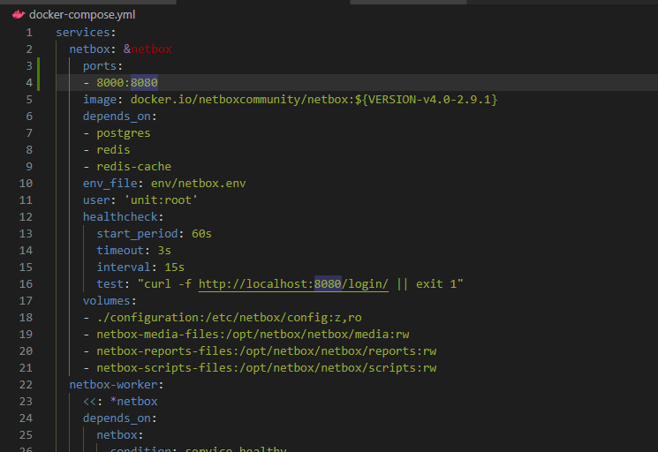Viewport: 658px width, 452px height.
Task: Click the 'healthcheck' key on line 12
Action: click(x=120, y=217)
